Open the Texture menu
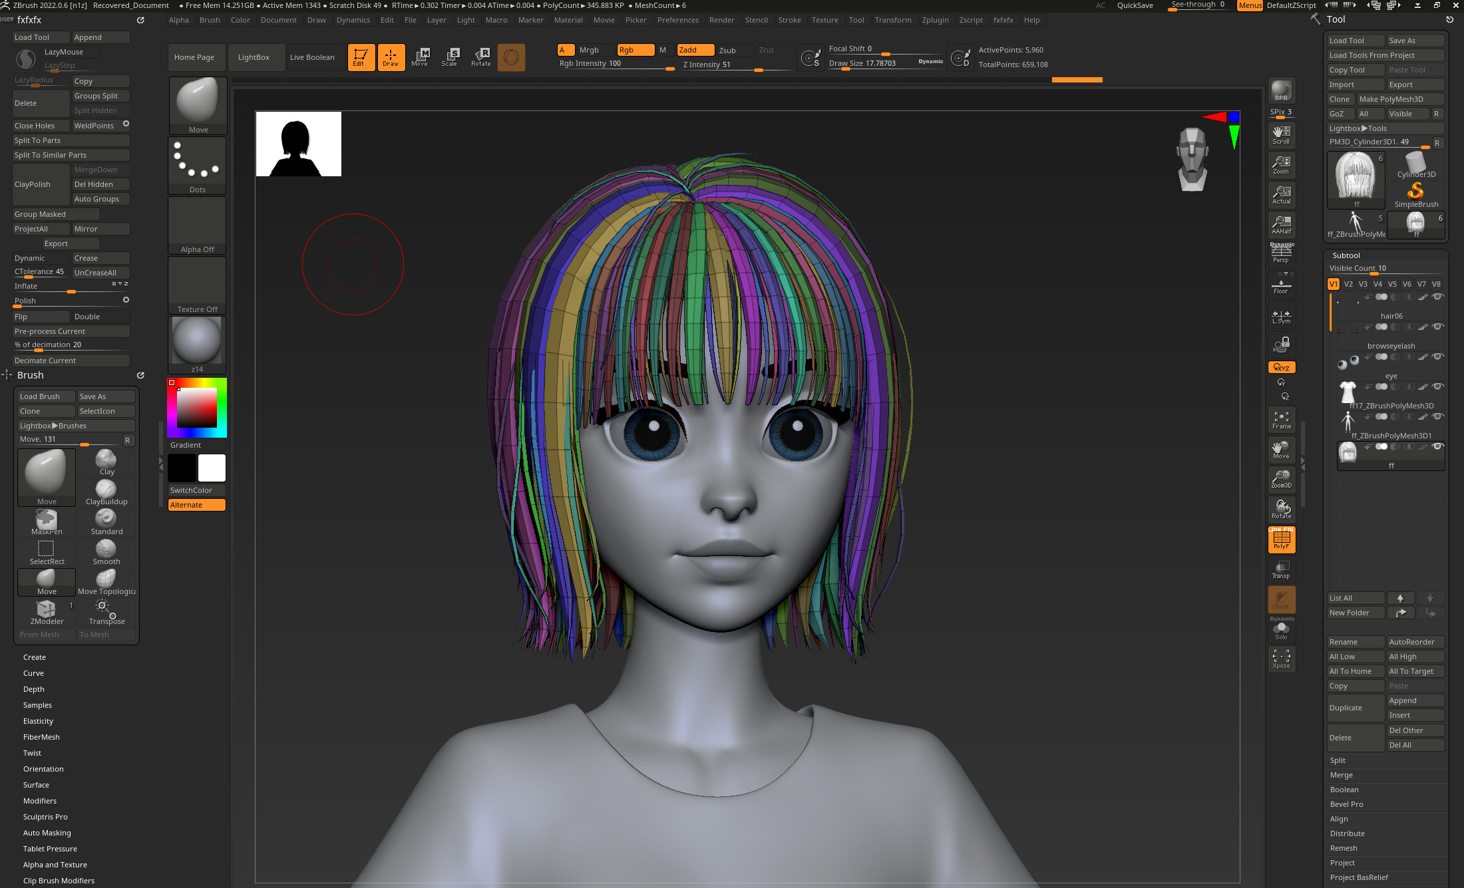Image resolution: width=1464 pixels, height=888 pixels. click(x=824, y=20)
